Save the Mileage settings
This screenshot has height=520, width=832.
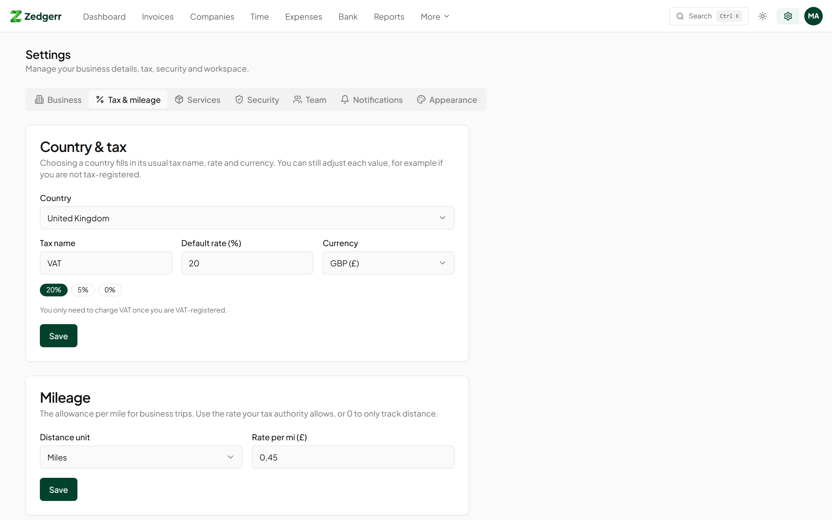58,489
